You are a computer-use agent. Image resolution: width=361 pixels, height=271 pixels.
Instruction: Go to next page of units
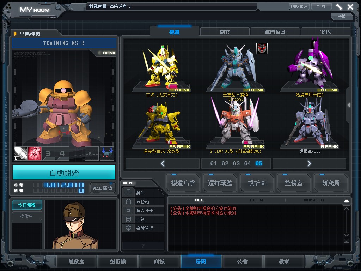point(309,164)
